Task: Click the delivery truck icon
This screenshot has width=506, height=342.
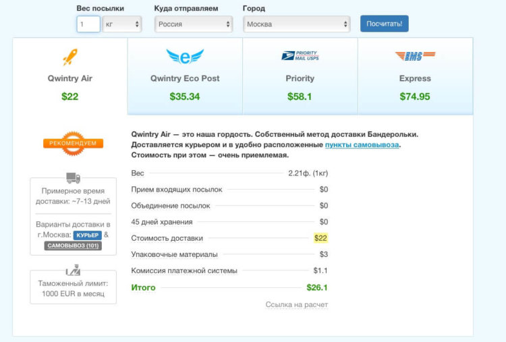Action: click(74, 178)
